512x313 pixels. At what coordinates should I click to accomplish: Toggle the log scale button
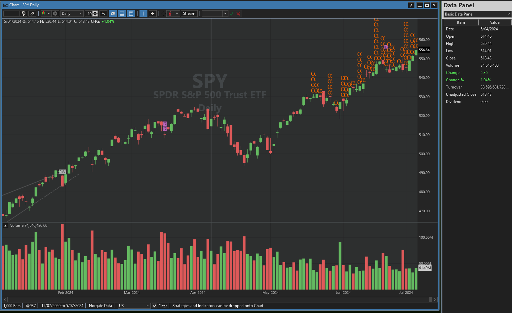point(103,14)
